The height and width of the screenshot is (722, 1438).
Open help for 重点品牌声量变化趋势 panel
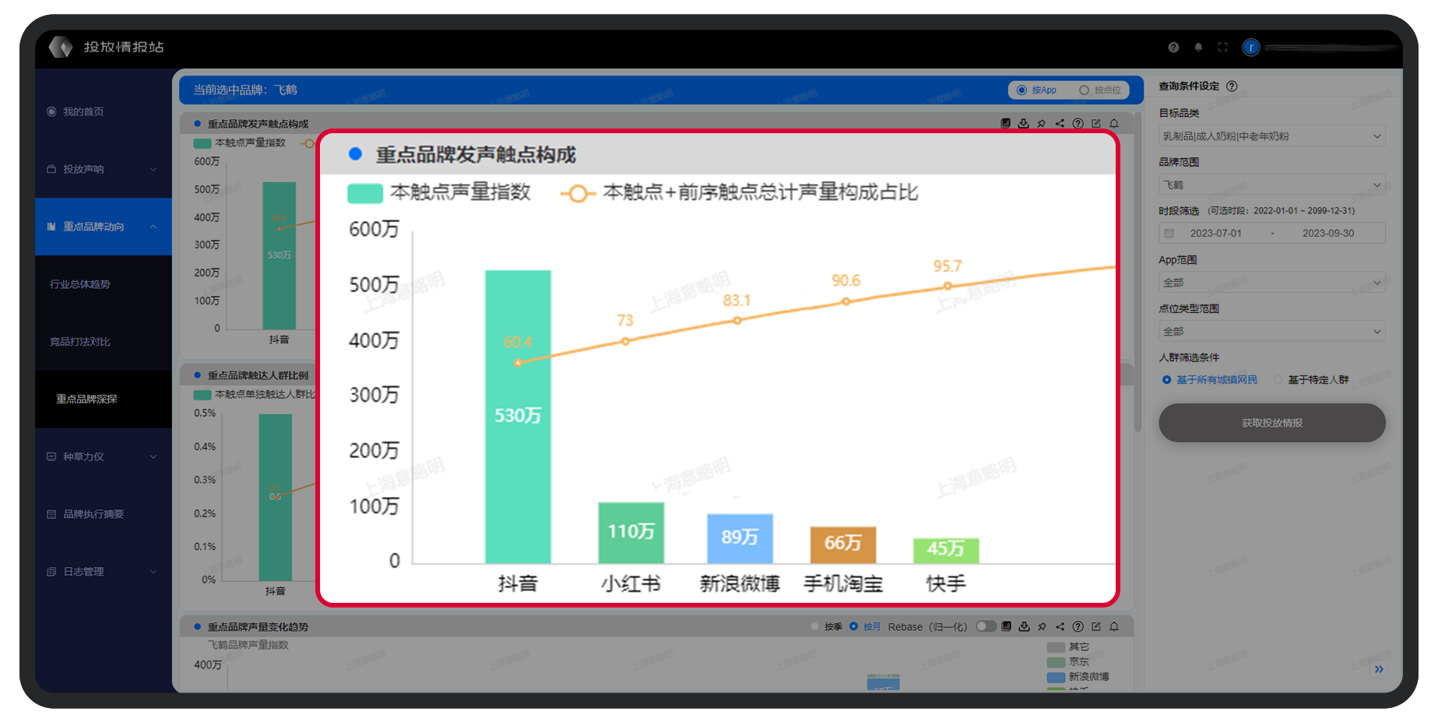(x=1078, y=626)
